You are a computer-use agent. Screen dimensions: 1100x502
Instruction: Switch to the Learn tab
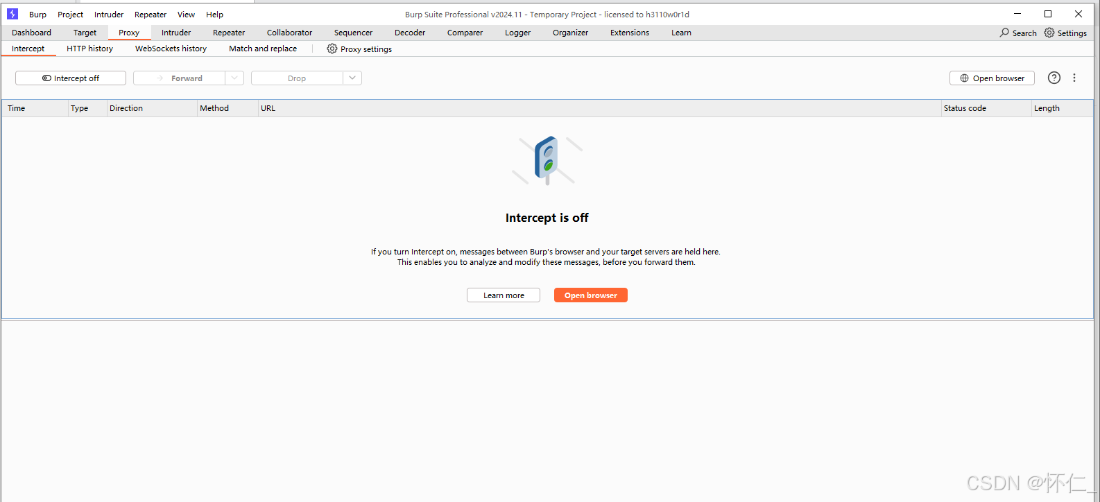point(681,33)
